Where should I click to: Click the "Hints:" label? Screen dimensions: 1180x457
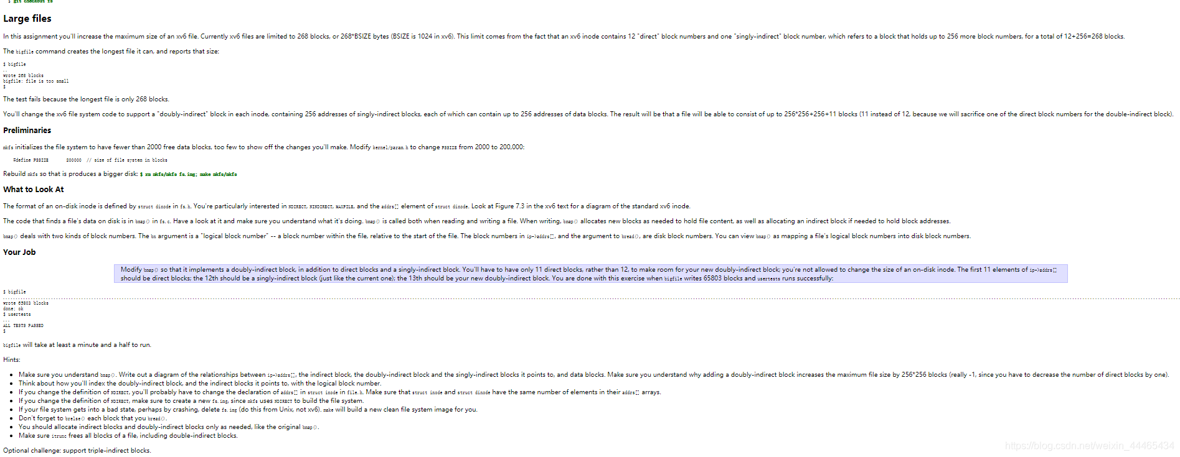tap(11, 360)
